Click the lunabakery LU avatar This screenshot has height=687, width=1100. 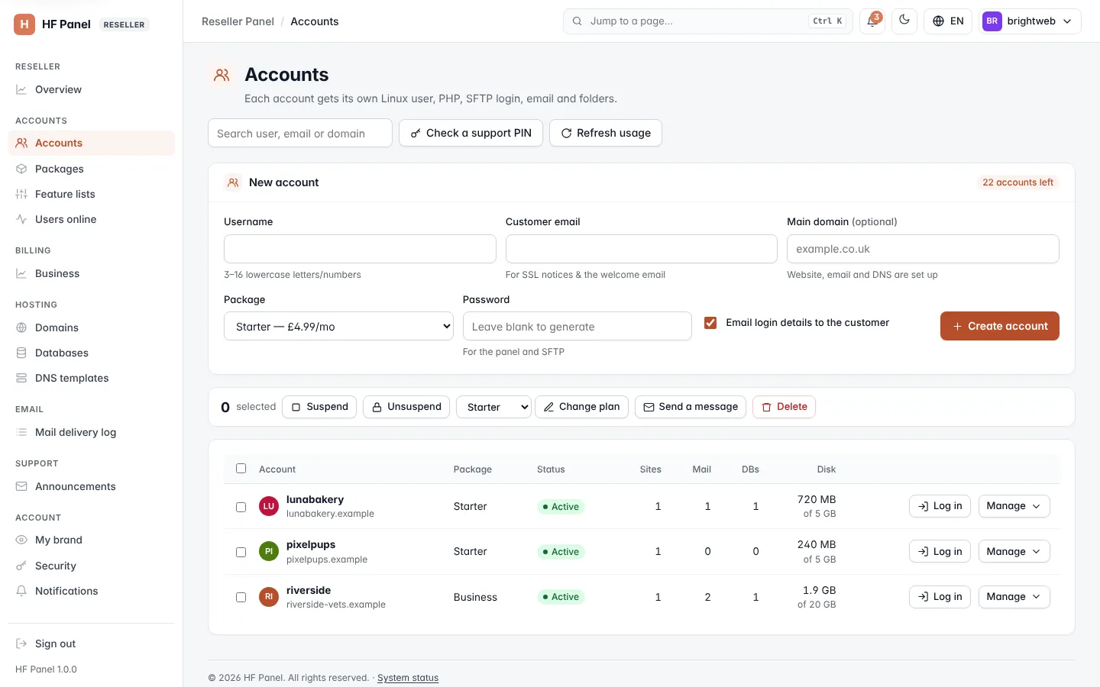[269, 506]
